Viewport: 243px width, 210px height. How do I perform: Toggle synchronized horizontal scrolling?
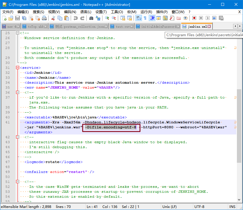129,18
